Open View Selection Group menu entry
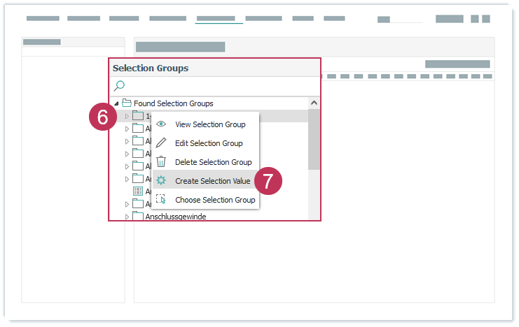The height and width of the screenshot is (327, 519). pos(210,124)
